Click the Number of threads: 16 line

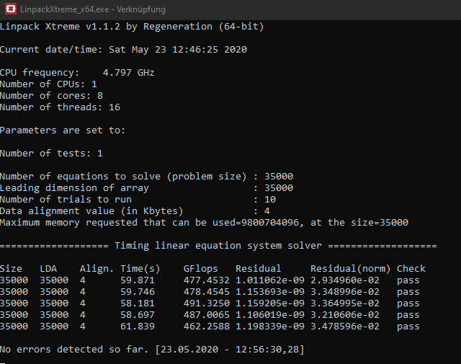pos(60,107)
